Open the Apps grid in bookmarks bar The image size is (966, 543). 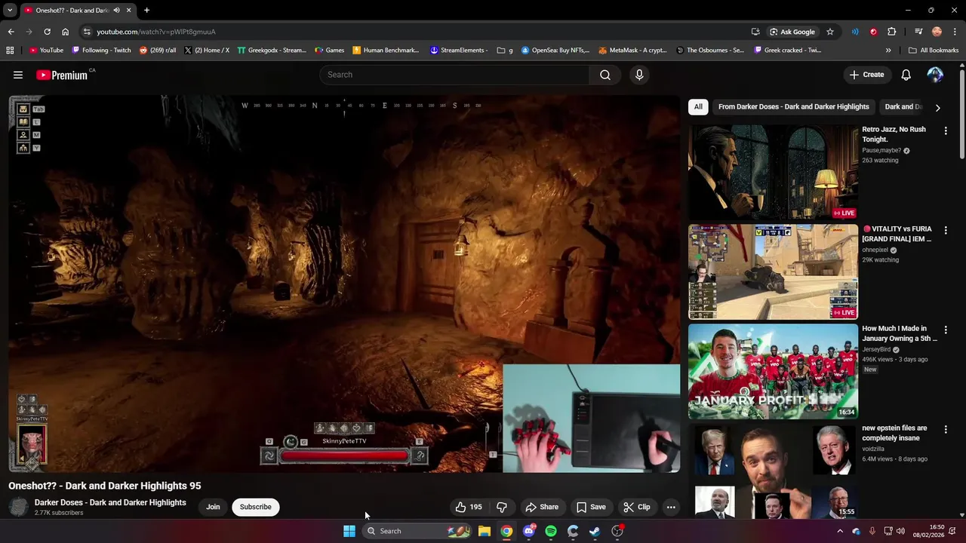pos(10,51)
